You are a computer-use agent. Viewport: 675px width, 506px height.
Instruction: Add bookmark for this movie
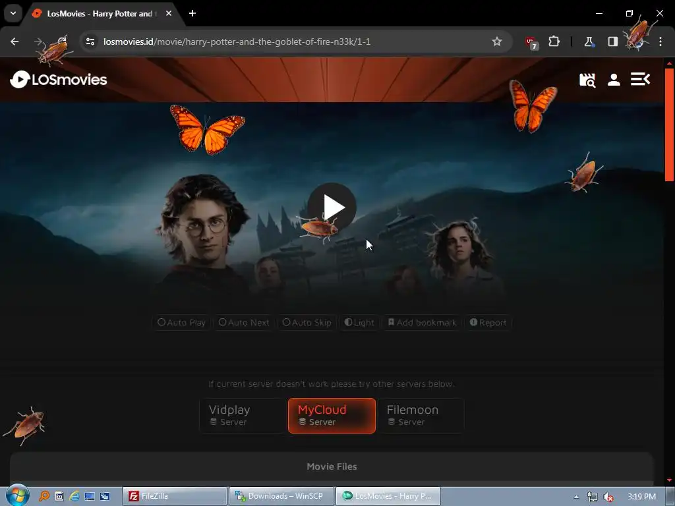422,322
